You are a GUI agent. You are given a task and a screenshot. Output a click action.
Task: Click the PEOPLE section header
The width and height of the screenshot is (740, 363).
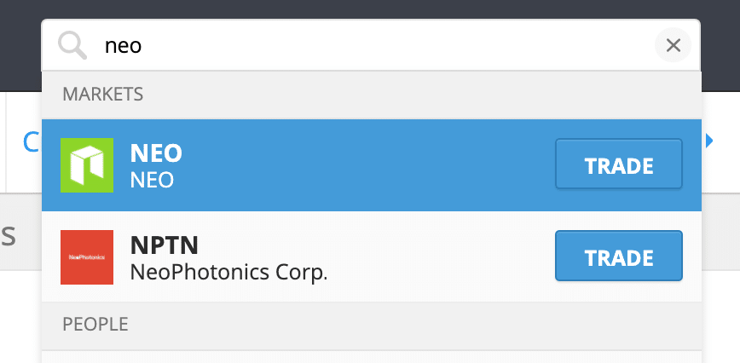(95, 324)
